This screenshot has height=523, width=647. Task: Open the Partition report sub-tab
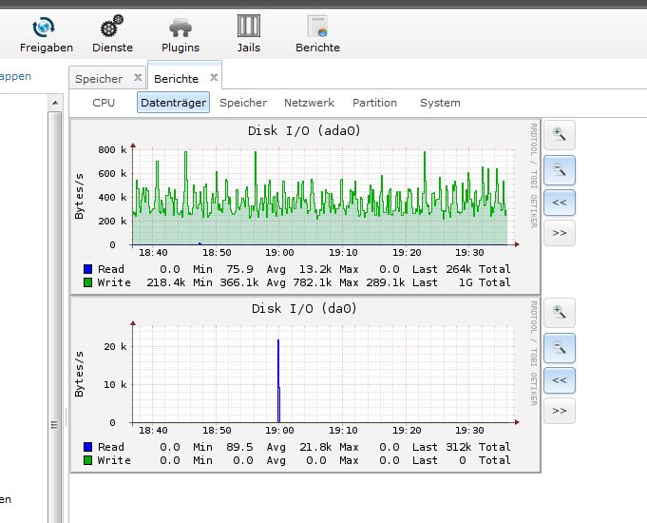pos(374,103)
